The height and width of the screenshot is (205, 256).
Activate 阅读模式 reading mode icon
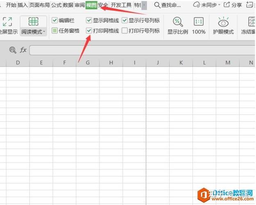33,22
